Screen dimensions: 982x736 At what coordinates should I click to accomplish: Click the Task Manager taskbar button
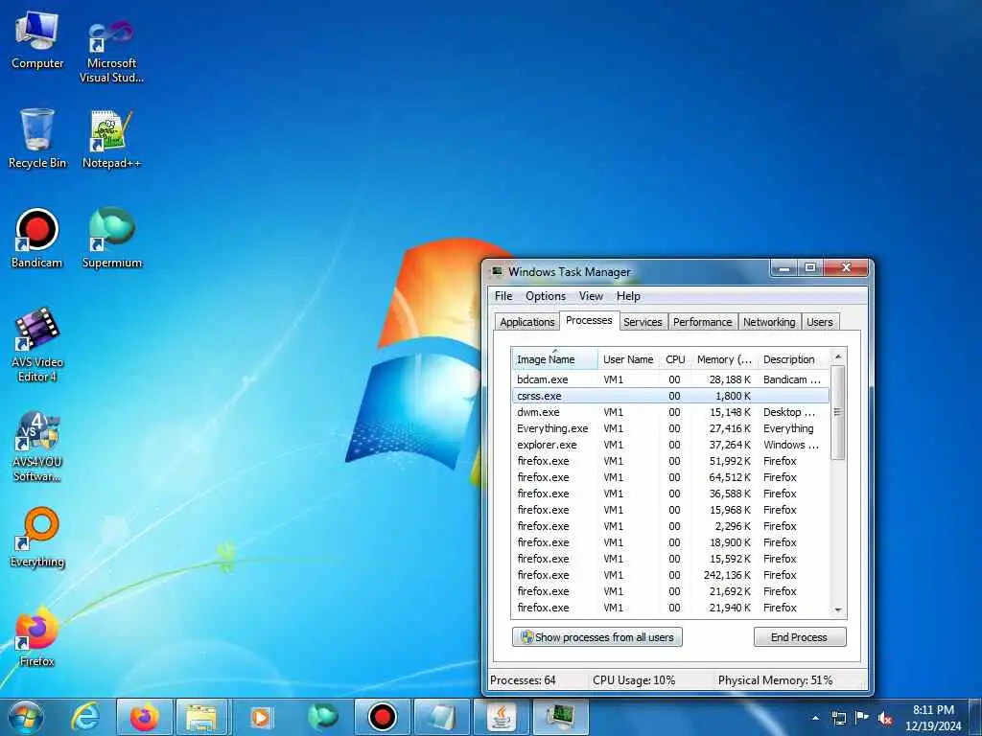coord(560,717)
